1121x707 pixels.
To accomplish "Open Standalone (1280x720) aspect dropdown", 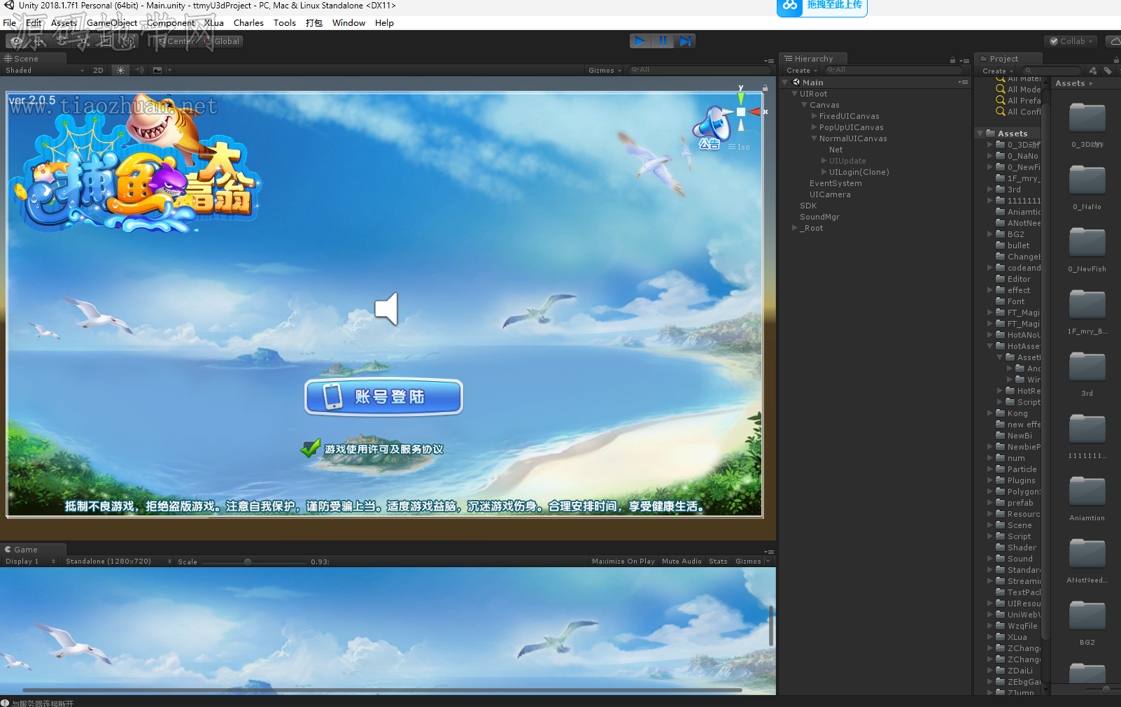I will click(118, 562).
